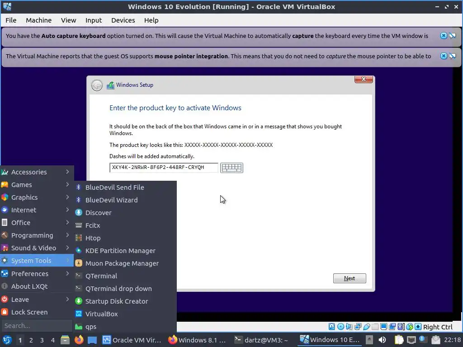
Task: Open the Help menu
Action: 151,20
